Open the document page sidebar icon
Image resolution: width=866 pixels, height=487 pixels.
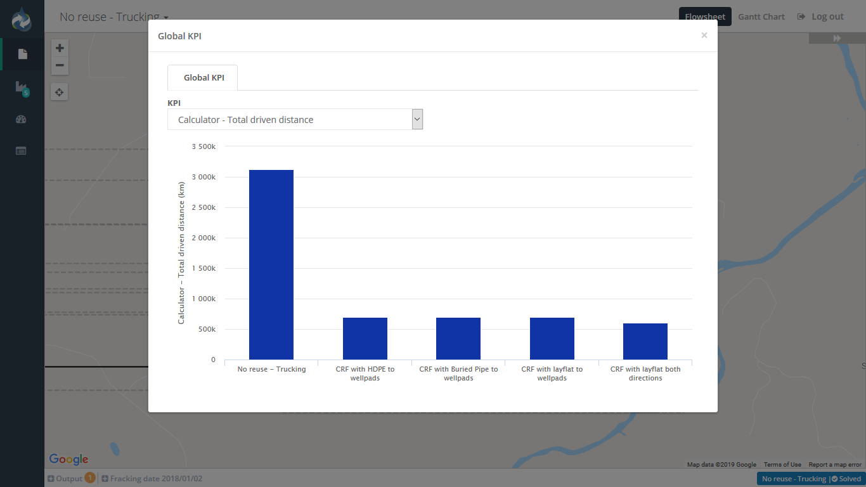(22, 54)
